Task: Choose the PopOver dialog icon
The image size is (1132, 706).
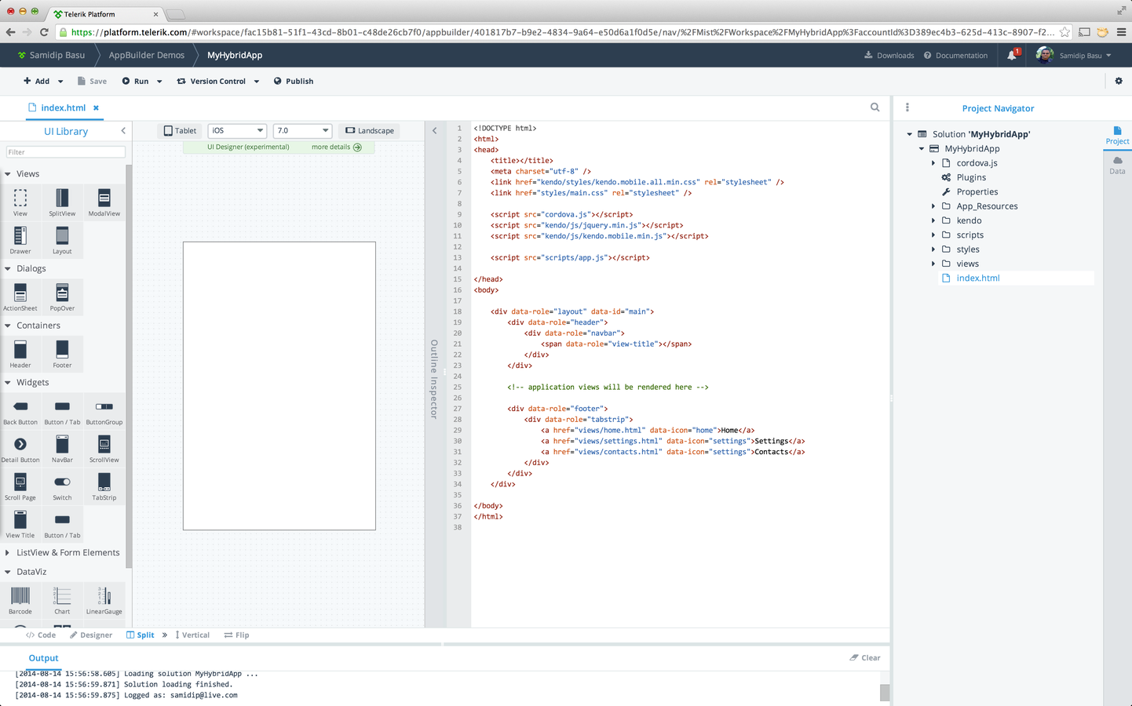Action: (x=62, y=293)
